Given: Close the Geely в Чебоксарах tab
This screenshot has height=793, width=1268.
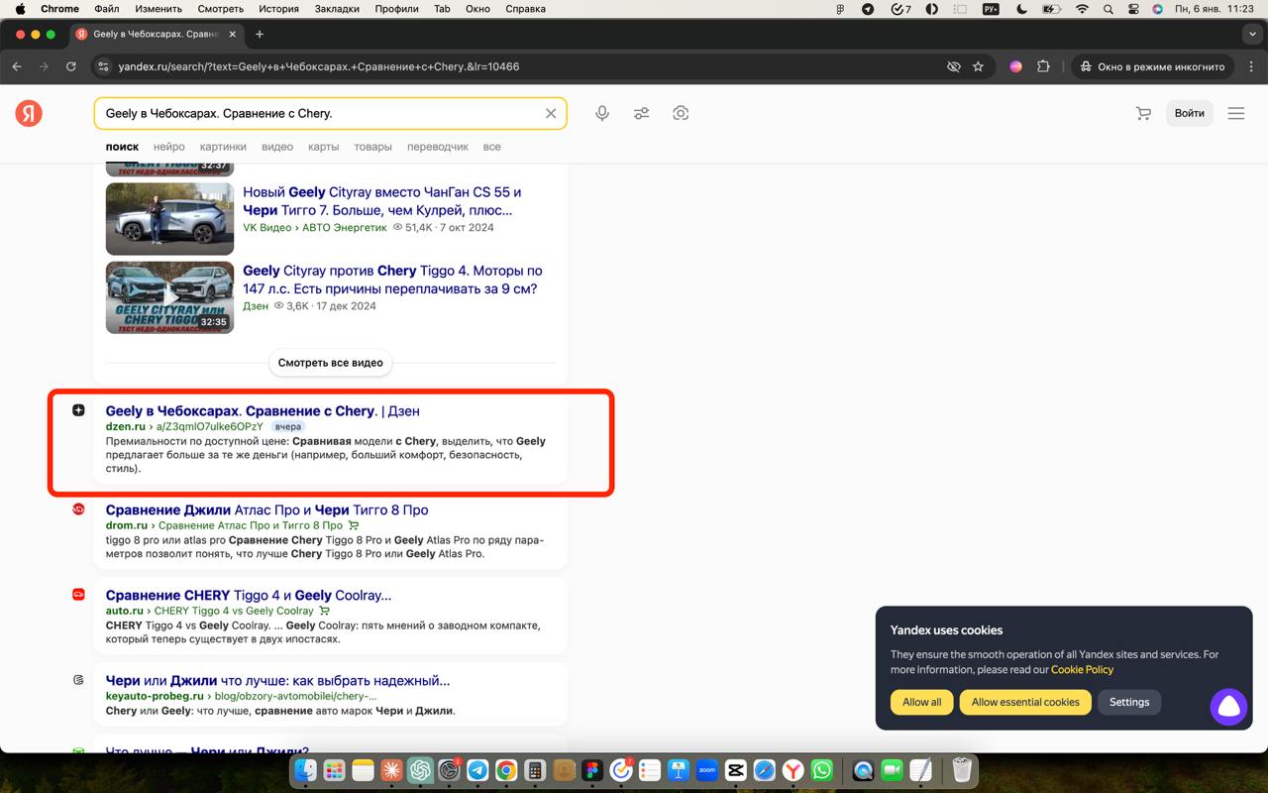Looking at the screenshot, I should pos(234,34).
